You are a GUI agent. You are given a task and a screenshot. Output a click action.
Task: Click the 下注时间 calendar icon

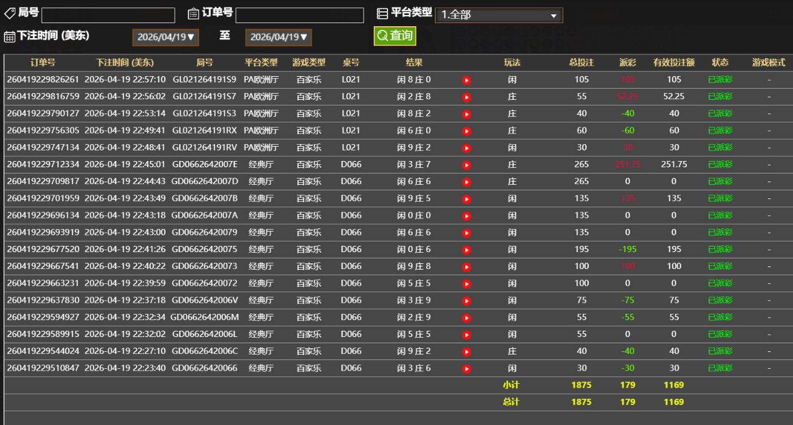[x=10, y=36]
